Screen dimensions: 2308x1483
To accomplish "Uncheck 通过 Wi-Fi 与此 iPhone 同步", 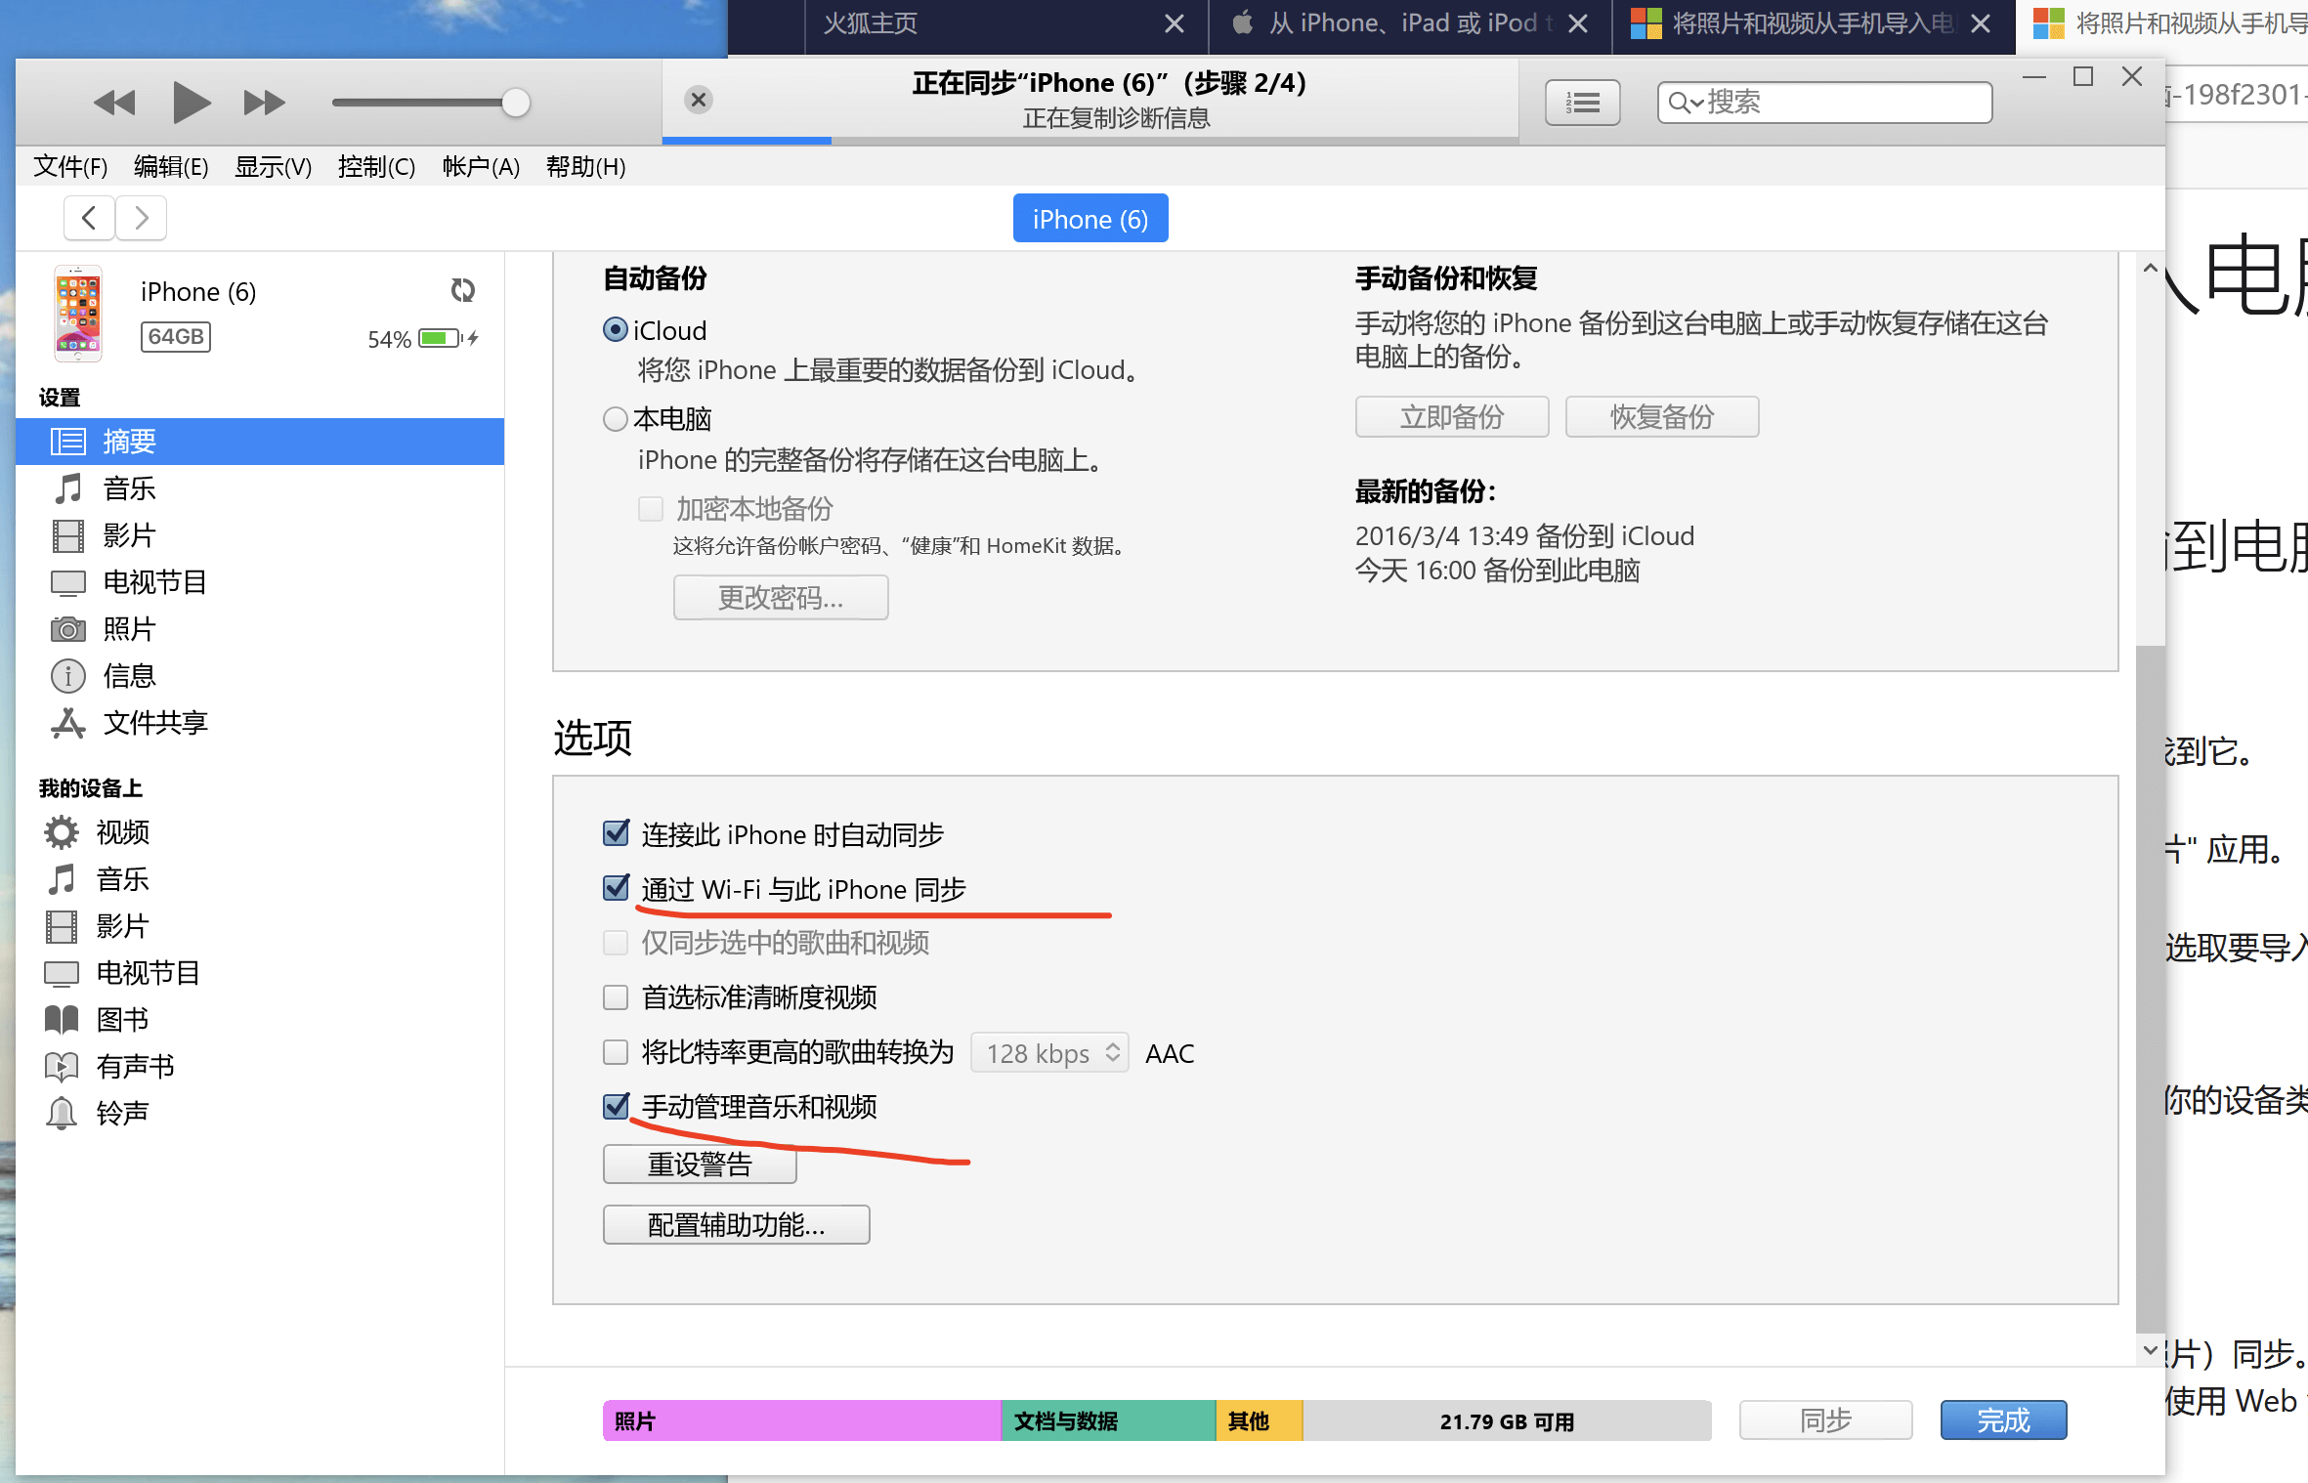I will (x=616, y=888).
